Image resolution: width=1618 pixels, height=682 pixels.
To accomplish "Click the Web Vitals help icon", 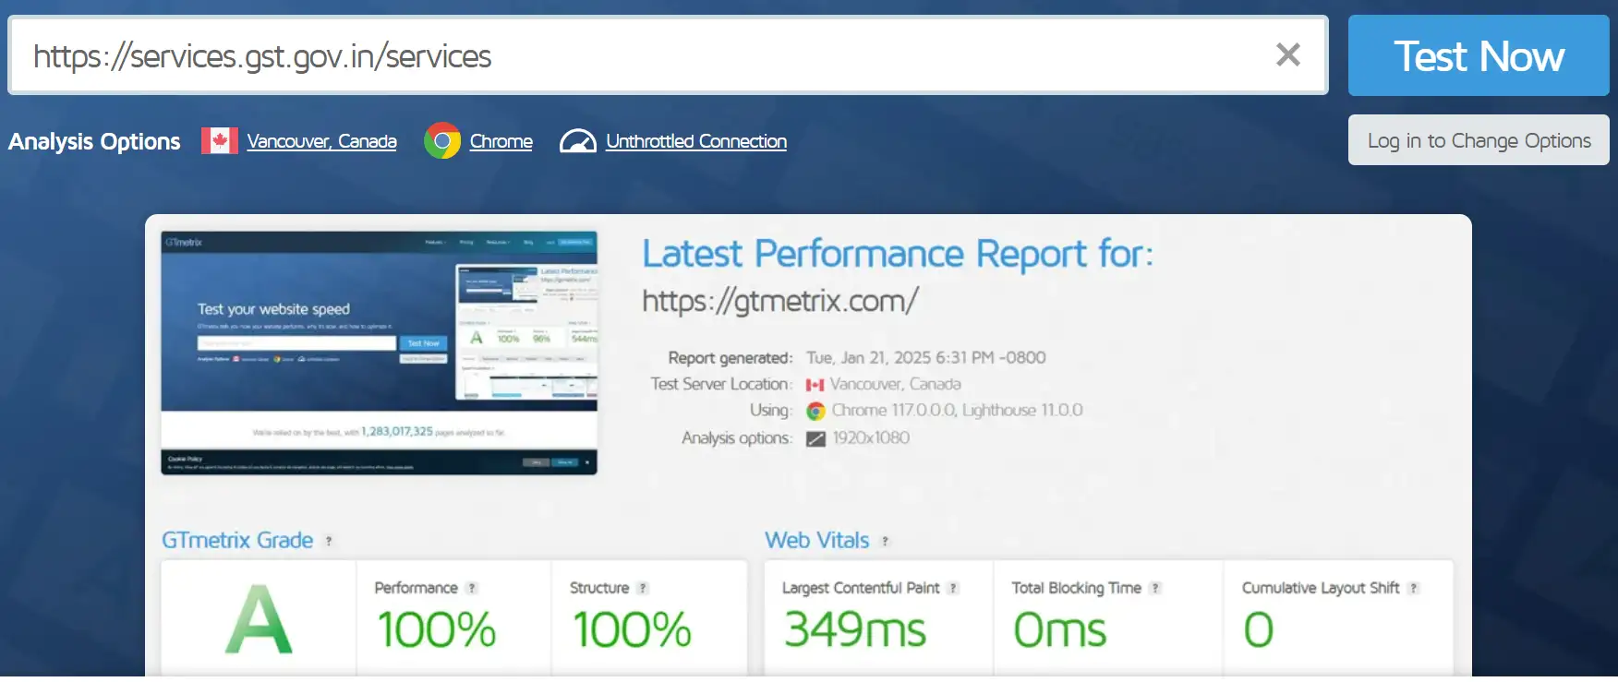I will tap(885, 542).
